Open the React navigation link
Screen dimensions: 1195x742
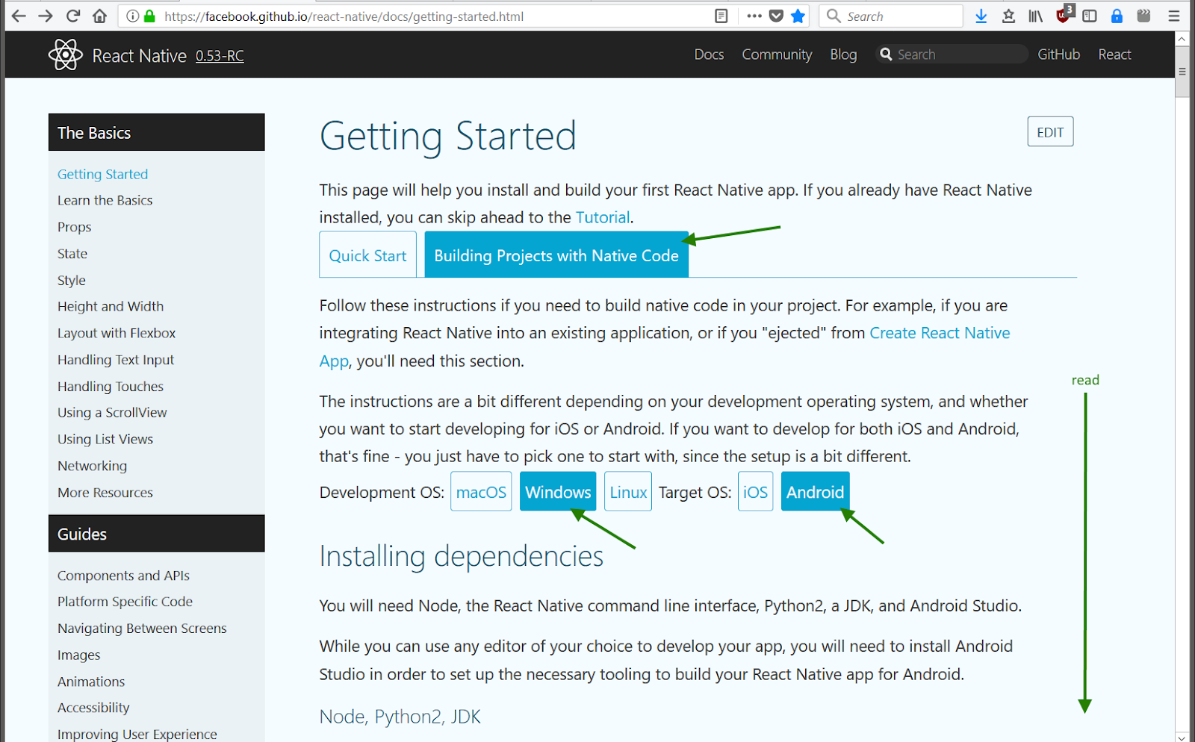(1114, 54)
